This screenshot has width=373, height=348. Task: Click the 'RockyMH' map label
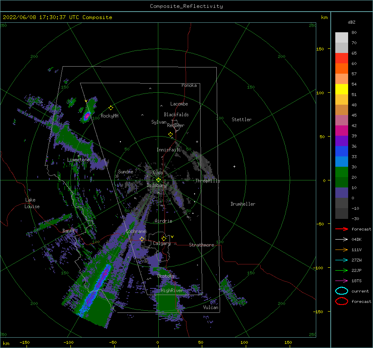point(109,116)
